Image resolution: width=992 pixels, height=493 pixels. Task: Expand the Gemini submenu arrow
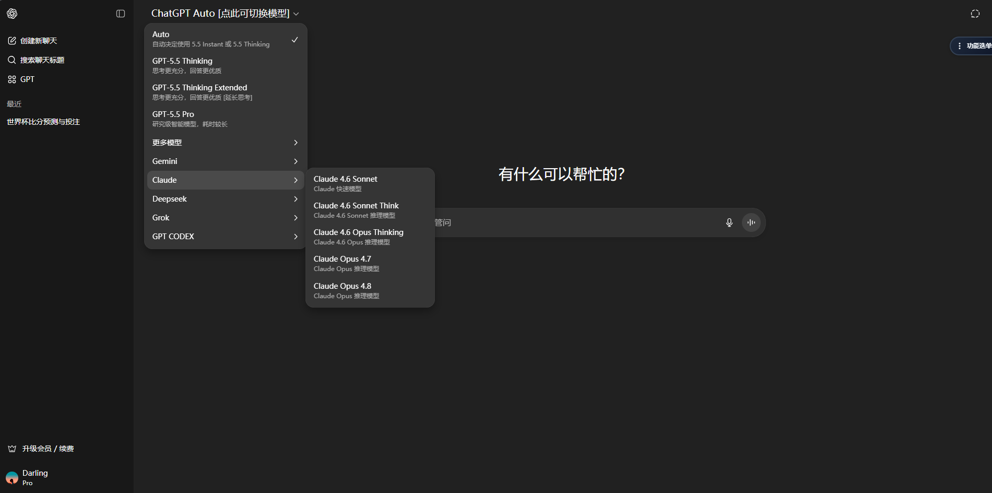pos(296,161)
